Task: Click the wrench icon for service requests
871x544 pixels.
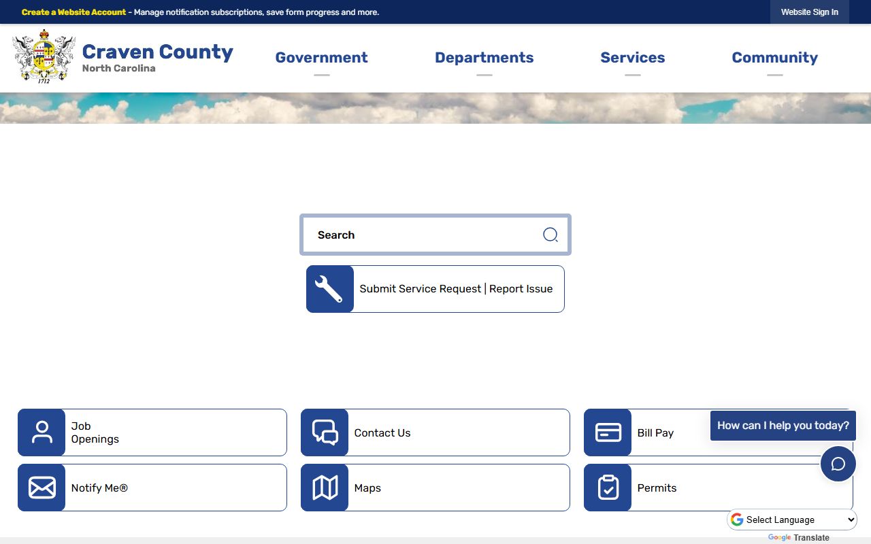Action: 330,289
